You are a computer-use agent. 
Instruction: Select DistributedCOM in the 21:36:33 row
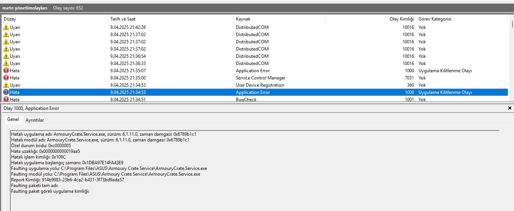(x=252, y=63)
